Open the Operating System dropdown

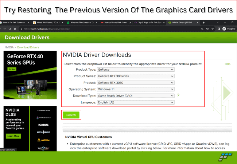click(136, 89)
